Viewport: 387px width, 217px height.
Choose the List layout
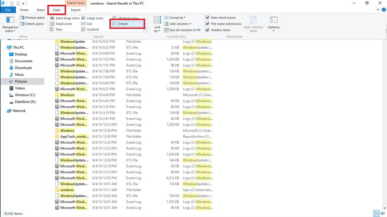pos(87,24)
